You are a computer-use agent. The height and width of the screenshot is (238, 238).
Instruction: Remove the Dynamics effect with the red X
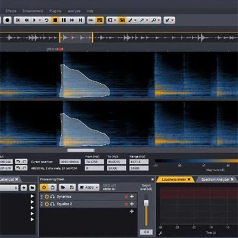pos(126,197)
